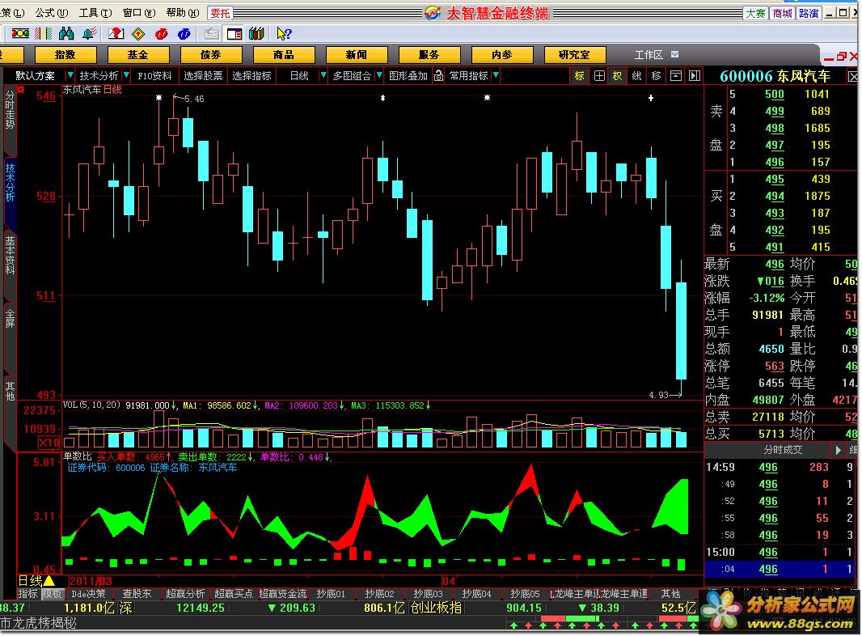Viewport: 862px width, 636px height.
Task: Click the red circular toolbar icon
Action: [x=162, y=34]
